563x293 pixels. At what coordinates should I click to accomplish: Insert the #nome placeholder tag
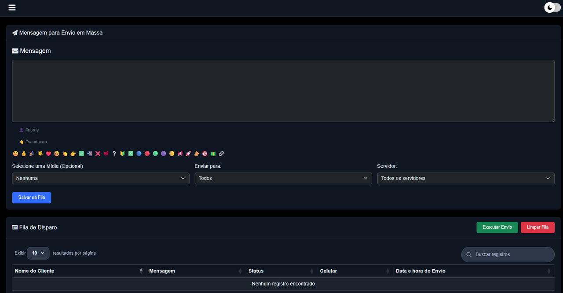pos(29,130)
